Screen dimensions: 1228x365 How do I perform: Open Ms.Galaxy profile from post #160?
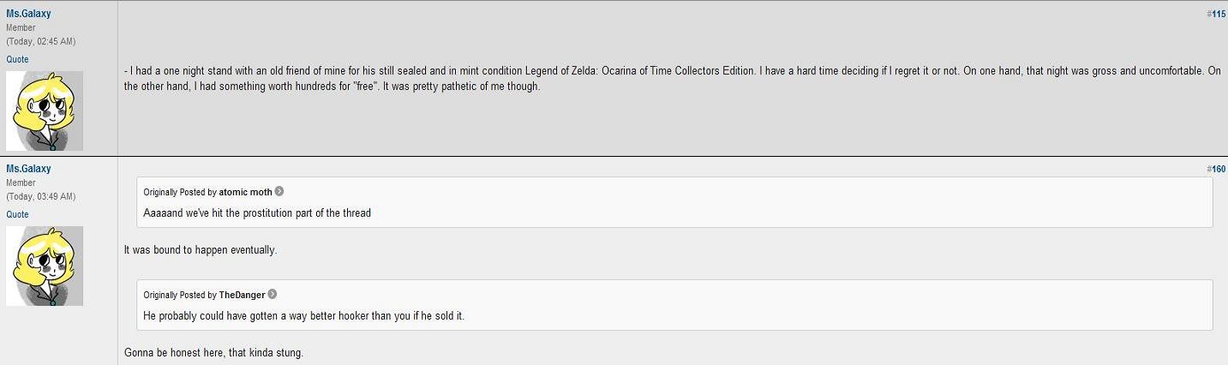point(28,169)
